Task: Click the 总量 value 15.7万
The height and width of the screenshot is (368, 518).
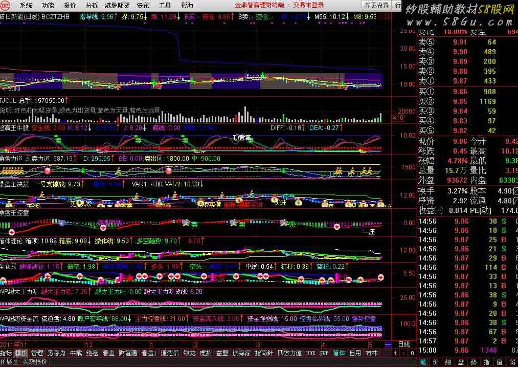Action: tap(455, 170)
